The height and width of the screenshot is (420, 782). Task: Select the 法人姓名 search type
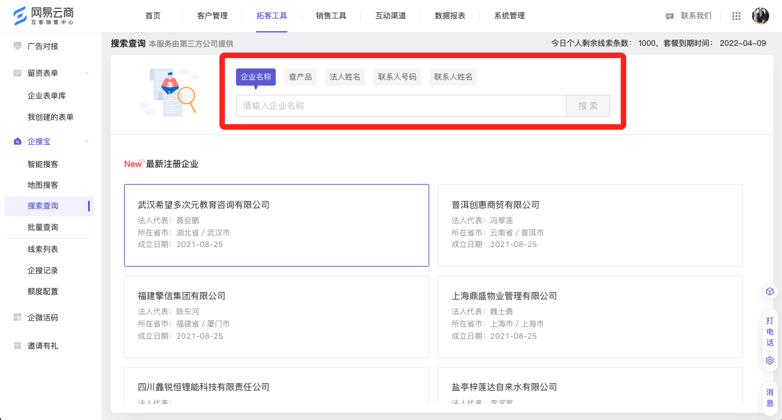pyautogui.click(x=345, y=77)
